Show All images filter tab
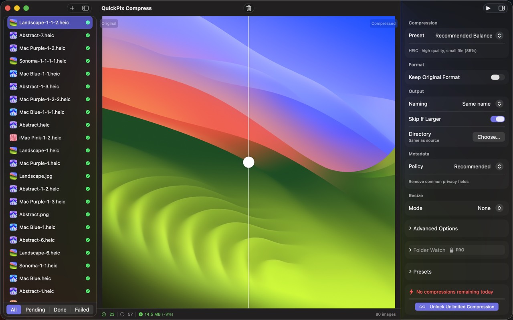The image size is (513, 320). point(14,310)
